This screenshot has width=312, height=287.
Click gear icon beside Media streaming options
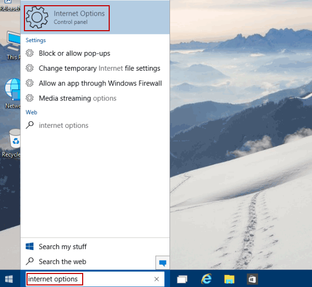click(x=30, y=98)
